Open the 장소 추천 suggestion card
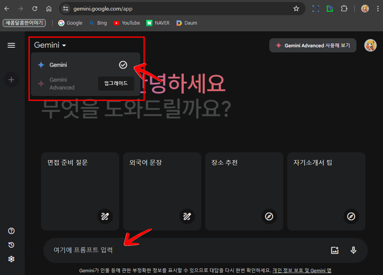The image size is (383, 275). (x=244, y=191)
